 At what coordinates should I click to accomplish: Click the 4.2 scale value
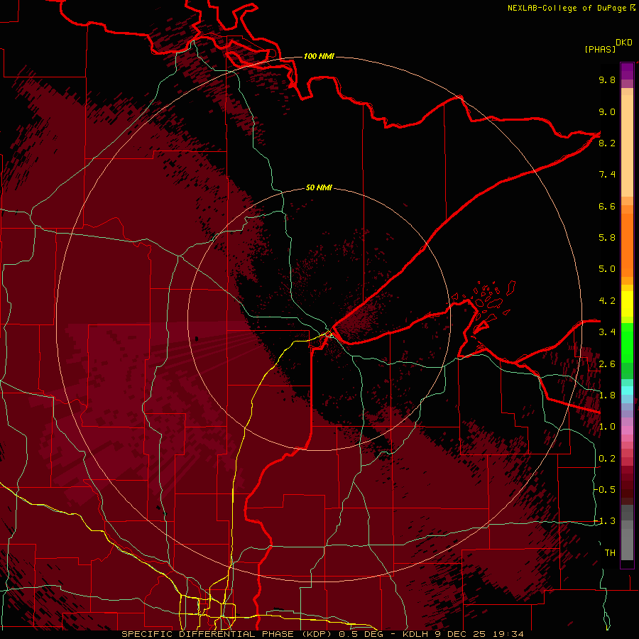[x=607, y=301]
